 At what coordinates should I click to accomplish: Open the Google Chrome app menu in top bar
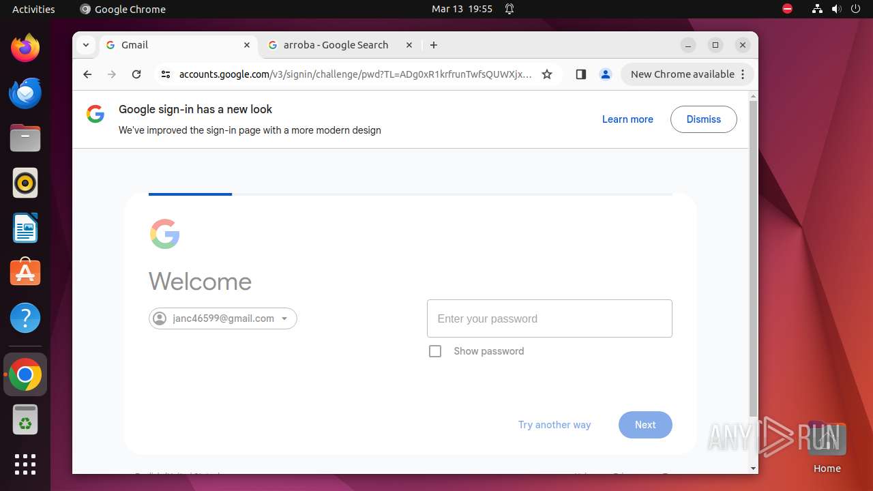pos(123,9)
